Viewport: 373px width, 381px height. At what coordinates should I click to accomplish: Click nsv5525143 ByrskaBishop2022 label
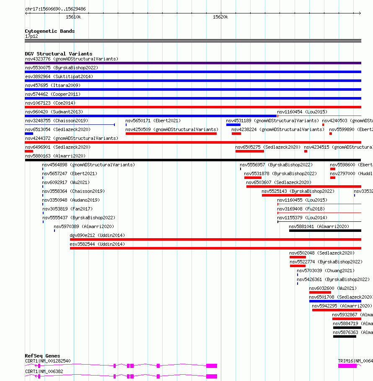298,191
